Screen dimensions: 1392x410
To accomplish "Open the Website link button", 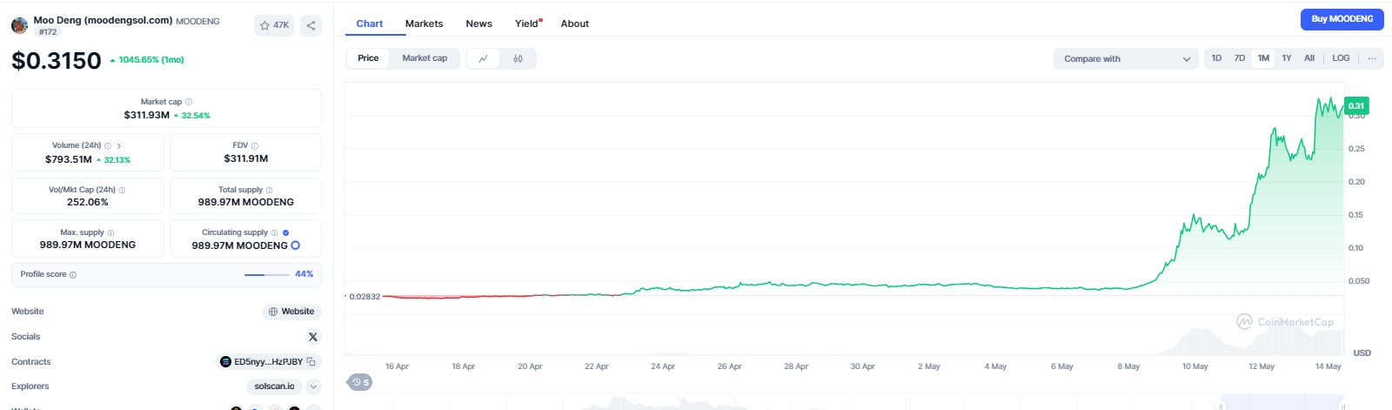I will tap(291, 312).
